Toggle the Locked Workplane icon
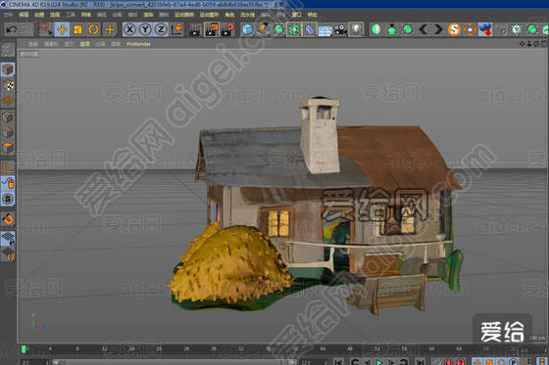Image resolution: width=549 pixels, height=365 pixels. [x=8, y=238]
